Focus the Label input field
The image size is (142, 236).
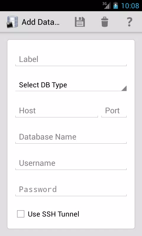[71, 60]
